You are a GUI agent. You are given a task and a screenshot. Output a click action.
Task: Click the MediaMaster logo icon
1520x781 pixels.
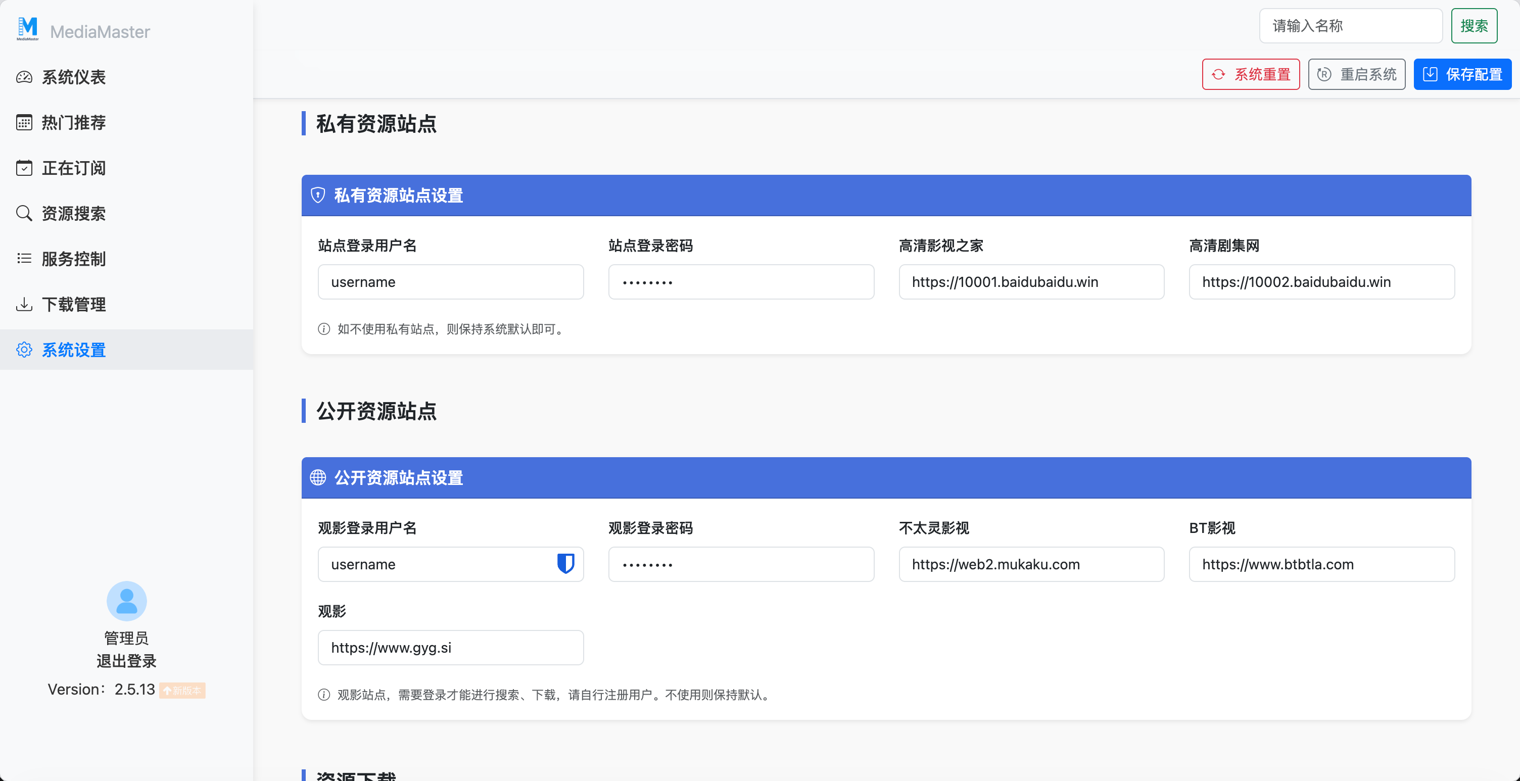point(28,29)
